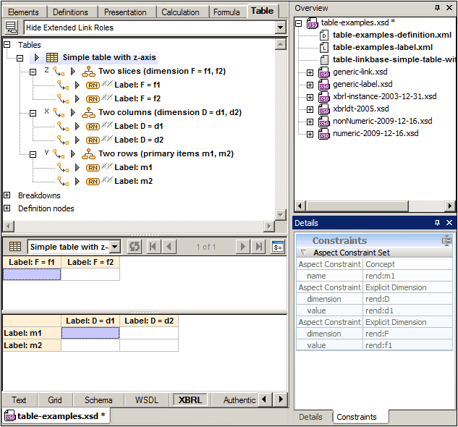458x427 pixels.
Task: Open the Hide Extended Link Roles dropdown
Action: point(281,28)
